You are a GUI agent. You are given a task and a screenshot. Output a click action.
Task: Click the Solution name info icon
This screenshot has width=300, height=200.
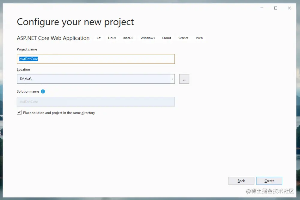[x=43, y=91]
